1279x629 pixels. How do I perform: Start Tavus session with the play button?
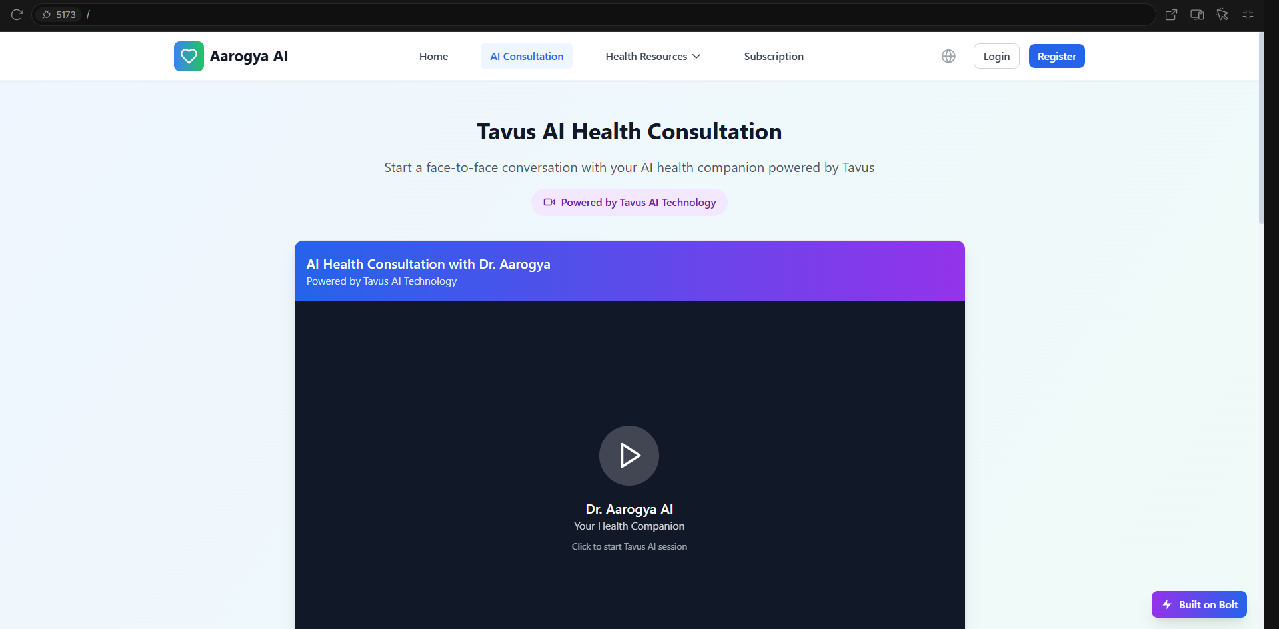(x=629, y=456)
